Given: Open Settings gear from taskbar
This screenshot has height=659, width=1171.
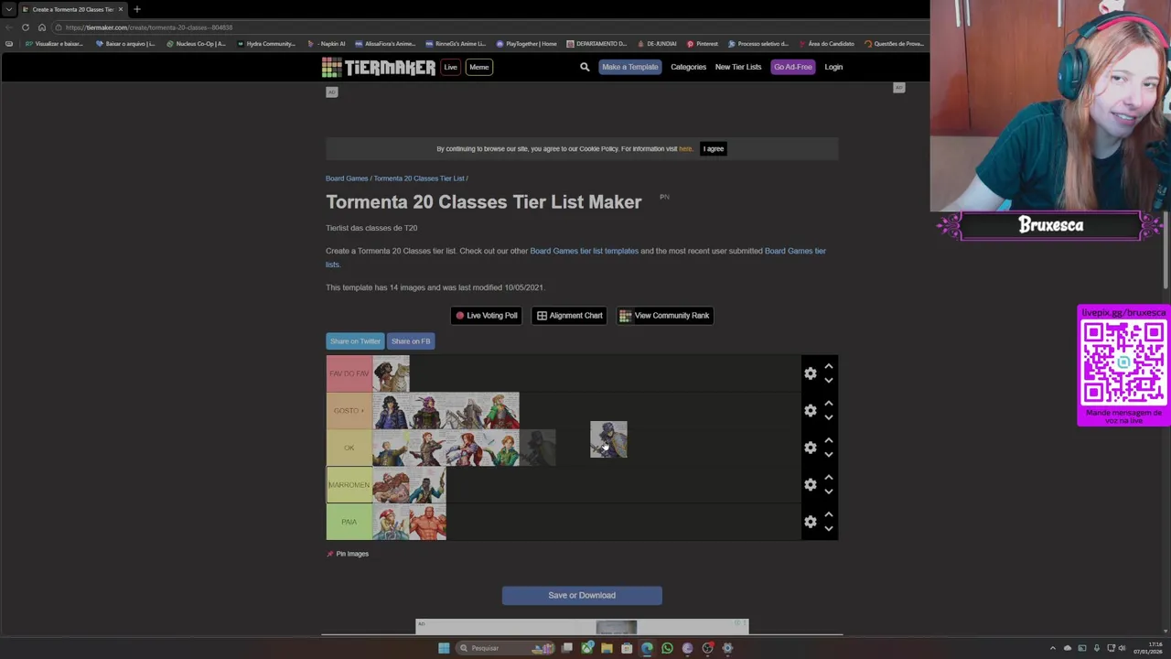Looking at the screenshot, I should [727, 648].
